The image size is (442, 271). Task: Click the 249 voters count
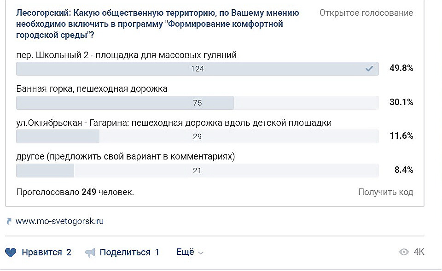click(x=89, y=192)
